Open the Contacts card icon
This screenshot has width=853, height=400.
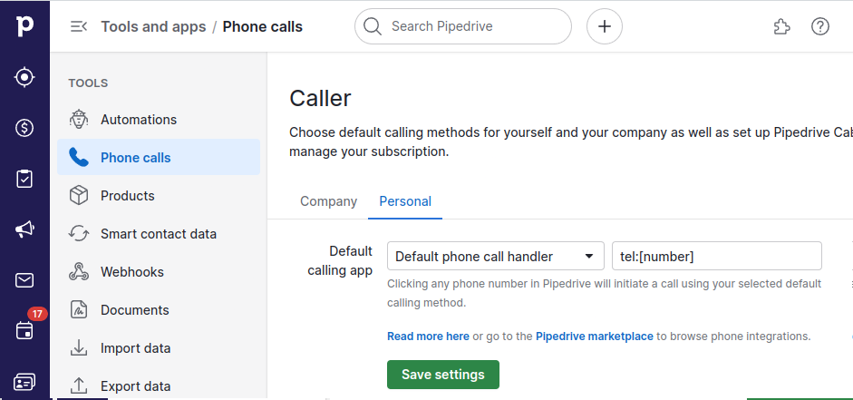[24, 382]
